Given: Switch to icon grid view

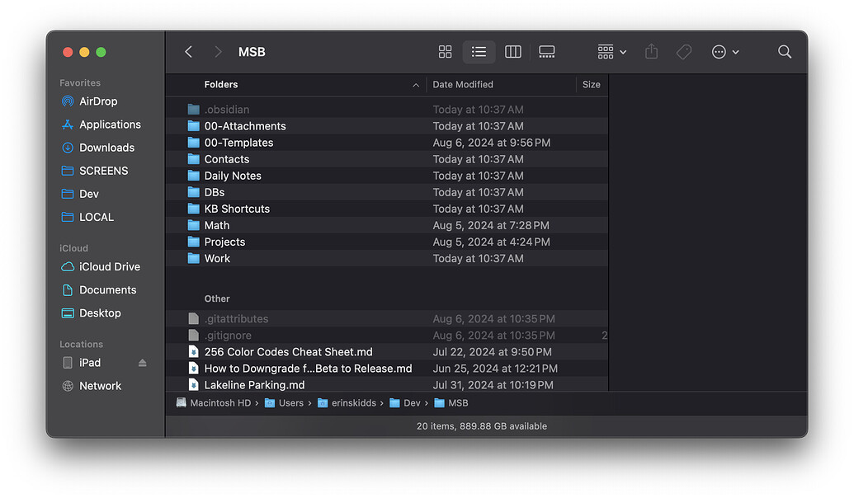Looking at the screenshot, I should pyautogui.click(x=446, y=52).
